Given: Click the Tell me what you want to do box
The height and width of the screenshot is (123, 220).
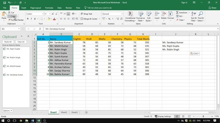Looking at the screenshot, I should [x=98, y=8].
